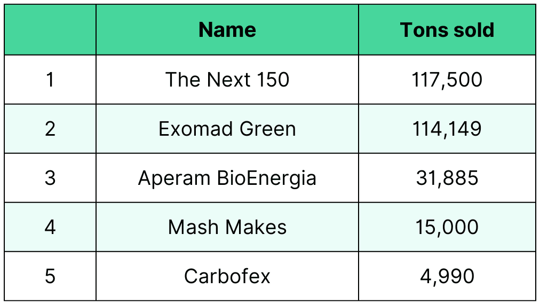The width and height of the screenshot is (540, 304).
Task: Select rank cell number 5
Action: [50, 276]
